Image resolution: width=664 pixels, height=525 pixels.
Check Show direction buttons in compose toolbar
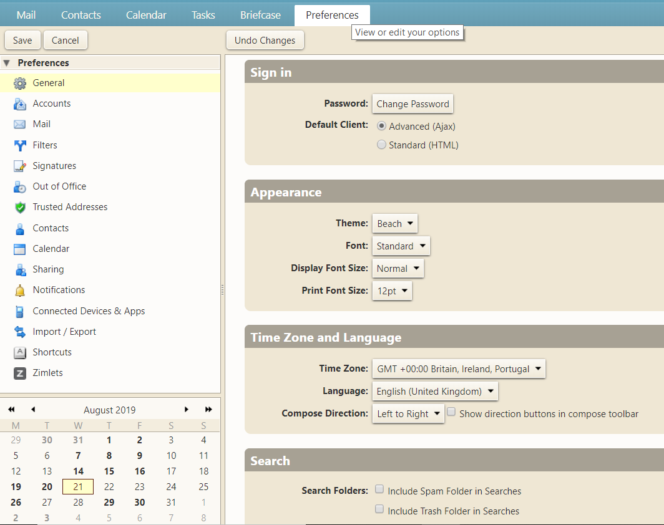coord(451,412)
